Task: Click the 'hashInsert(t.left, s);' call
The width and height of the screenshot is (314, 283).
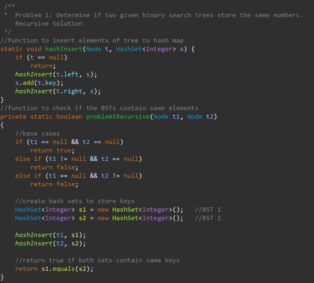Action: [56, 74]
